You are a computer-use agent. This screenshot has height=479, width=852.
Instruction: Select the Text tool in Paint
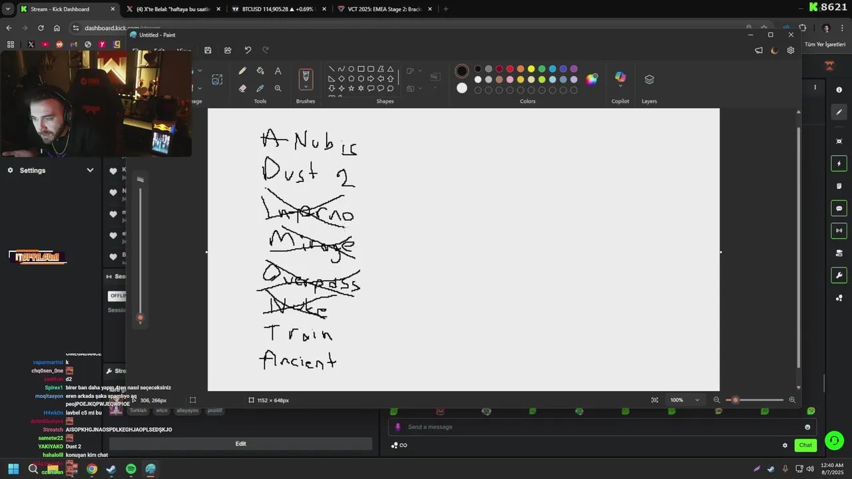(x=278, y=71)
